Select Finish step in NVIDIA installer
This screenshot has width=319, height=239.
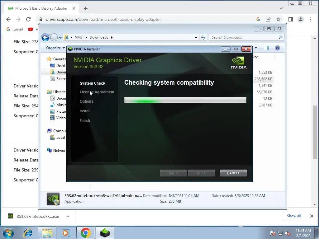tap(85, 120)
